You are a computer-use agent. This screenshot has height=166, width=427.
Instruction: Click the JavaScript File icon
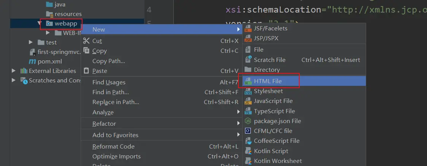pyautogui.click(x=248, y=101)
